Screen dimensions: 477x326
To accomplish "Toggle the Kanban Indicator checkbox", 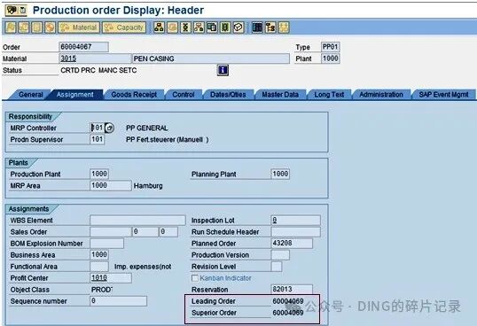I will click(x=195, y=278).
